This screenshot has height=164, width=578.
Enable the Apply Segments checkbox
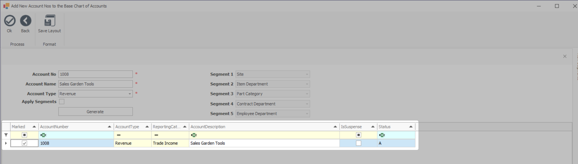click(62, 102)
